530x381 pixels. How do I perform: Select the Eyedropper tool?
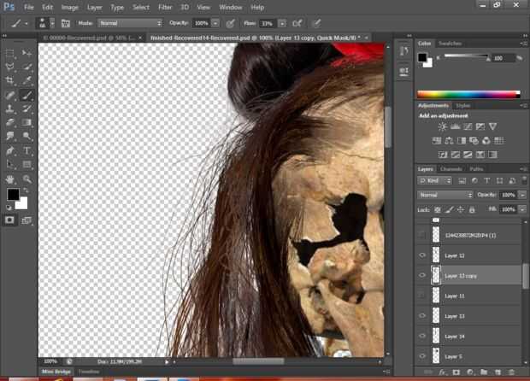(26, 80)
